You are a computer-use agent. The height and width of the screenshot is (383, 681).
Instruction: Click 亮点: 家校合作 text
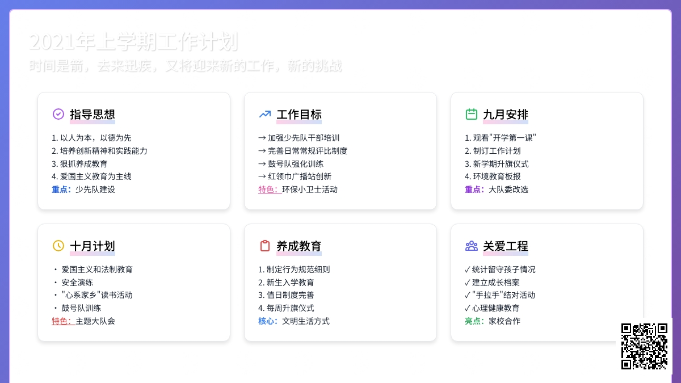tap(493, 321)
